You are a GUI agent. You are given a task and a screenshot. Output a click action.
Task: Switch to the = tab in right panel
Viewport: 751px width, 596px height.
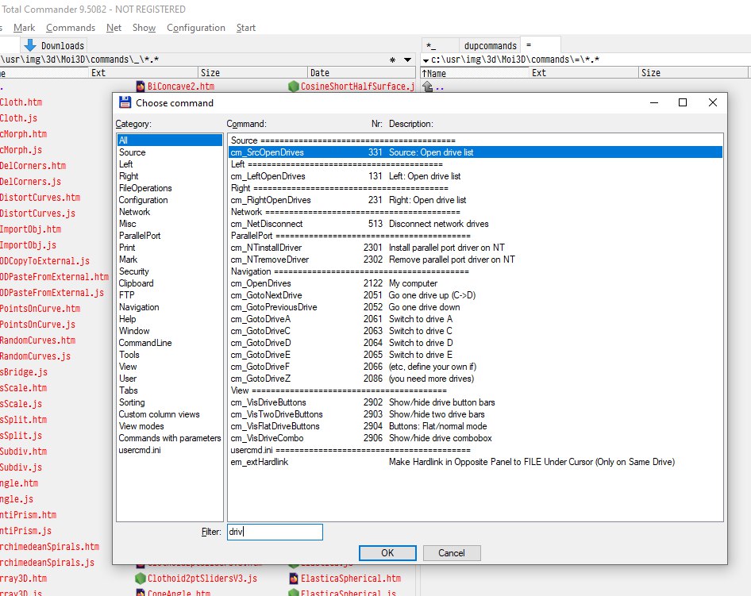541,45
